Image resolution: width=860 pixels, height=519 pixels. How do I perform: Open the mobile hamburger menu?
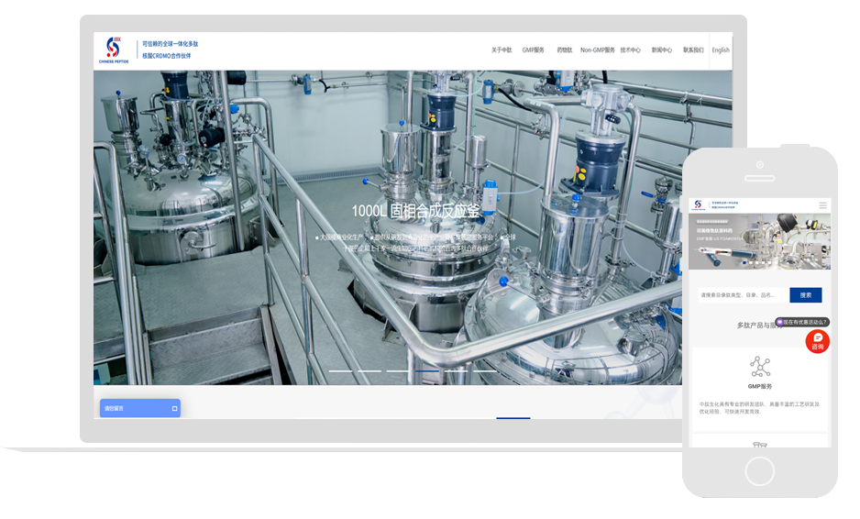pos(822,205)
